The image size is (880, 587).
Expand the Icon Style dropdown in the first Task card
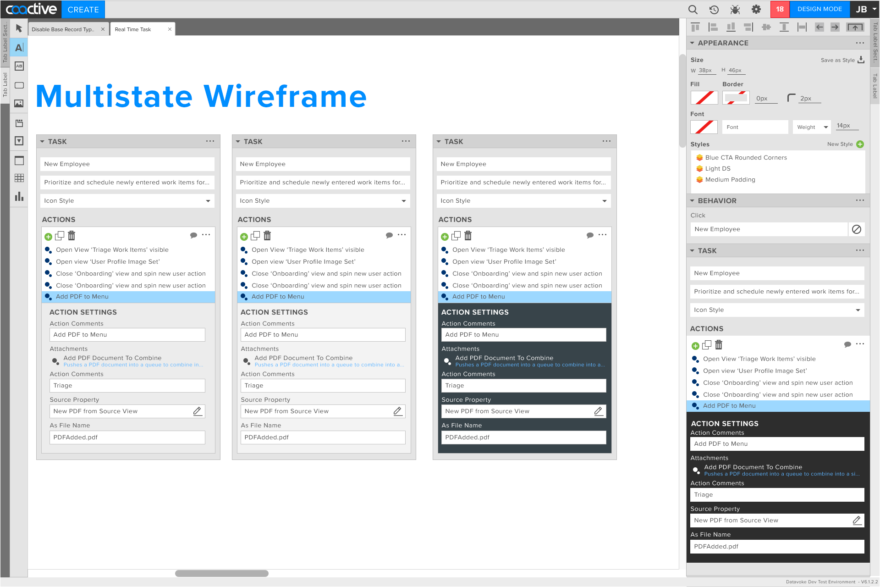click(x=209, y=200)
